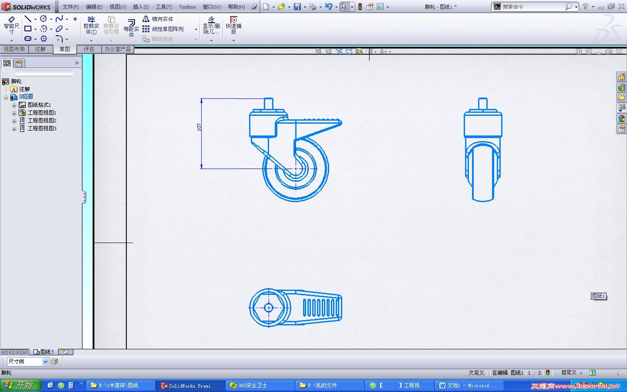Open the Toolbox menu

click(x=187, y=7)
